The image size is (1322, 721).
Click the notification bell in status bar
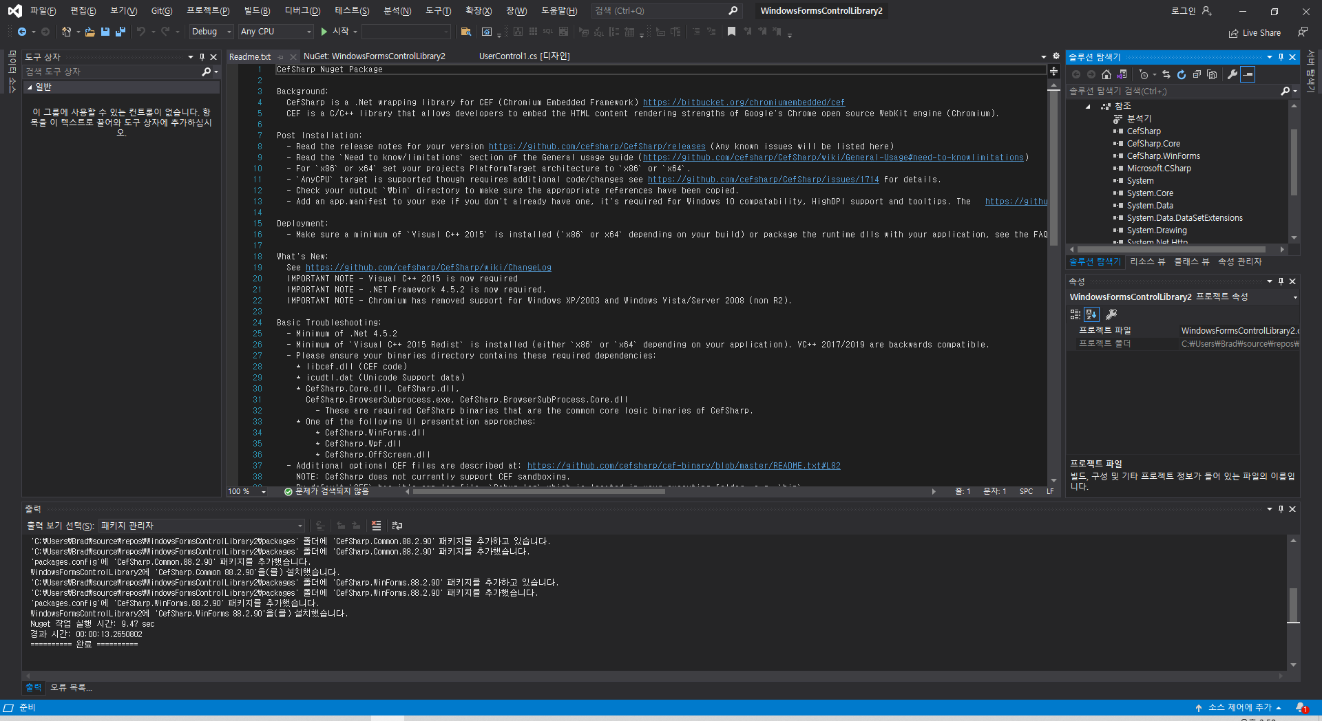[x=1301, y=707]
